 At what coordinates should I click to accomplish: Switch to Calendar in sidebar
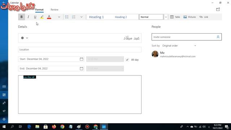pyautogui.click(x=4, y=95)
